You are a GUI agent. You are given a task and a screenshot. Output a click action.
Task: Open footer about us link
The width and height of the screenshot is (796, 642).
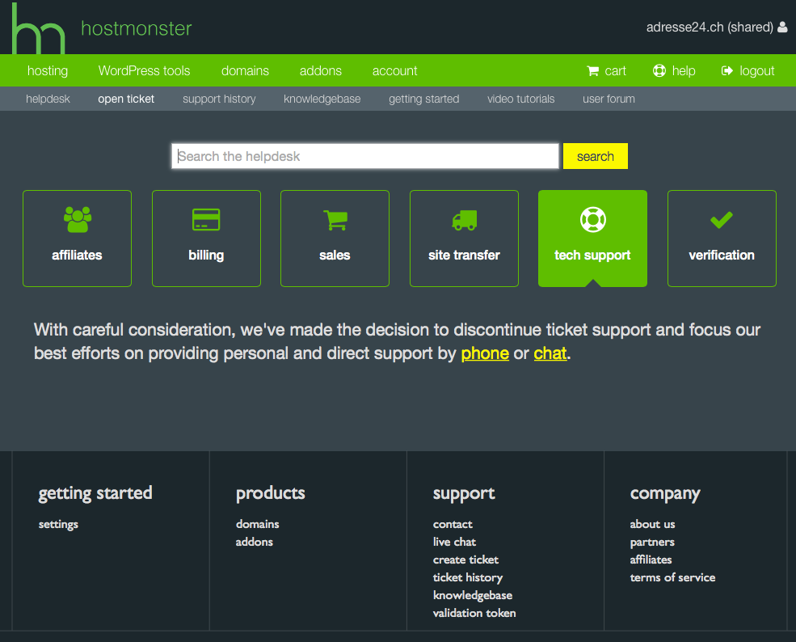tap(652, 524)
